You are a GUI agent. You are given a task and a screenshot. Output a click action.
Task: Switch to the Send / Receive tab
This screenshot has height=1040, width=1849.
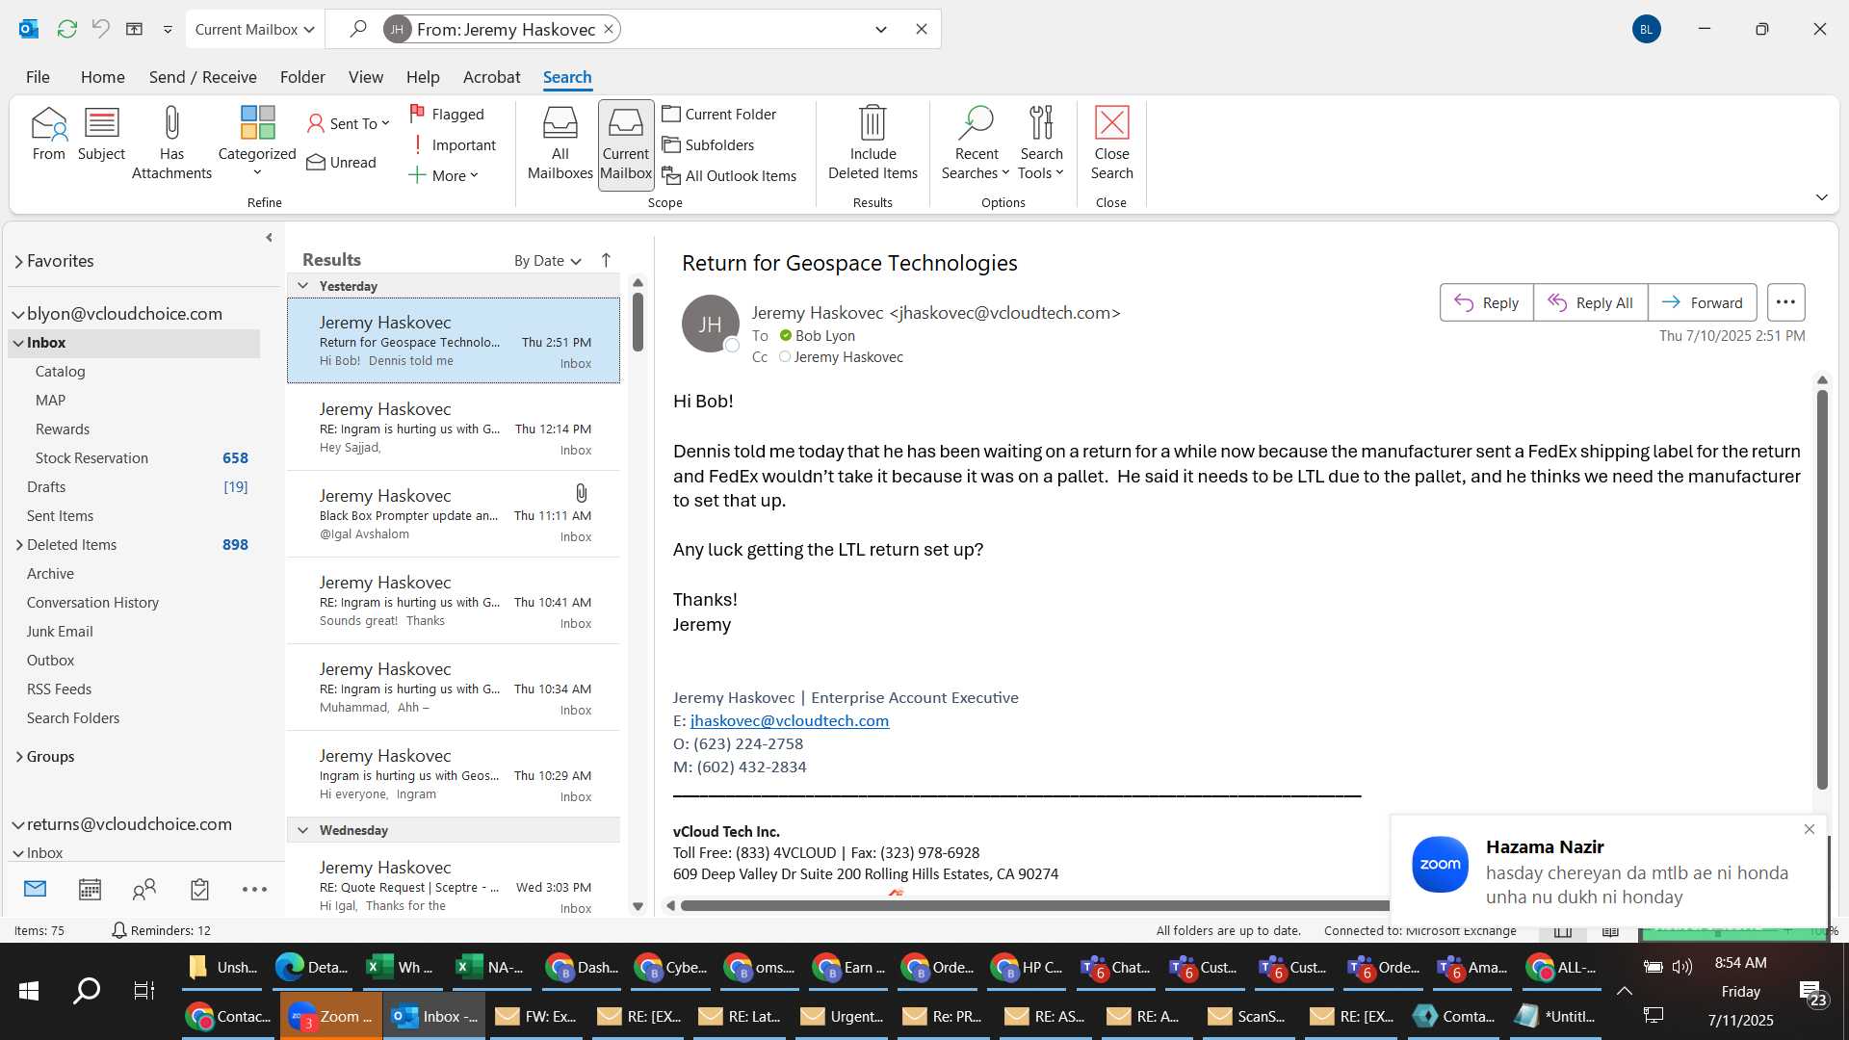[x=202, y=77]
